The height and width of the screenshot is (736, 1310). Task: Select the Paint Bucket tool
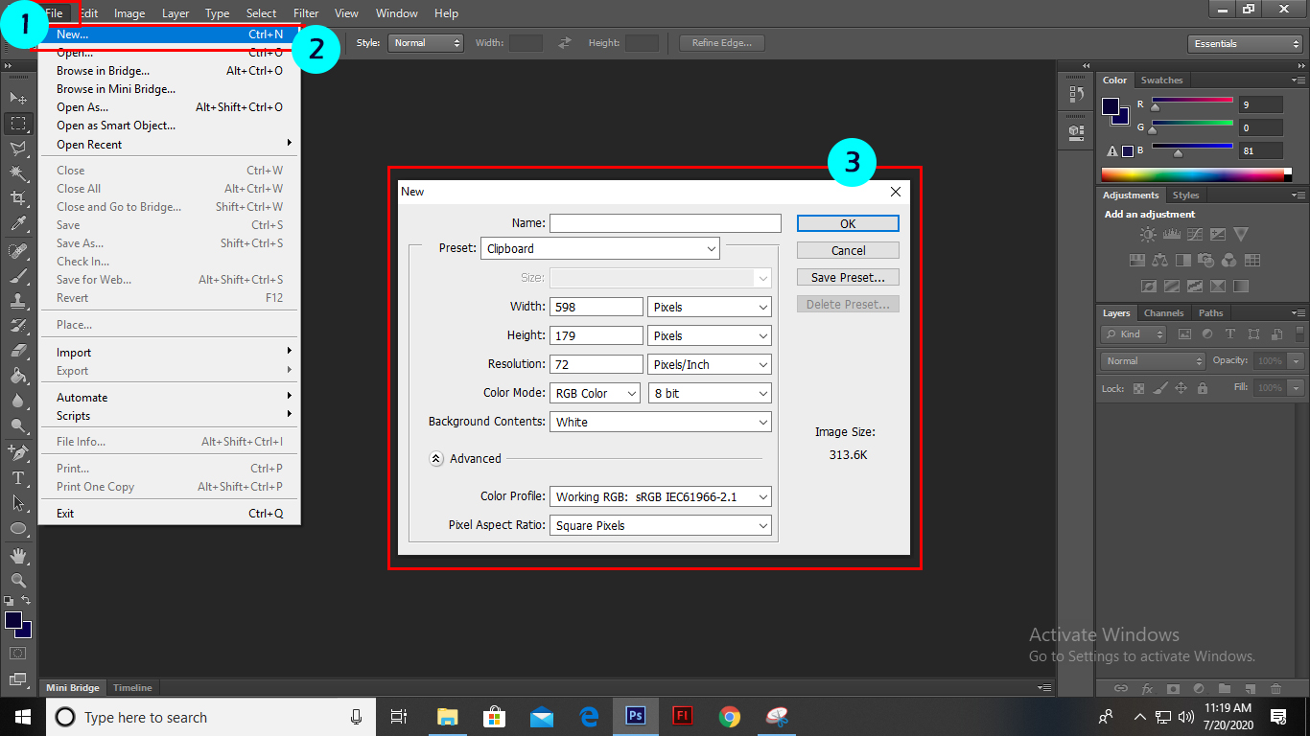(x=18, y=376)
